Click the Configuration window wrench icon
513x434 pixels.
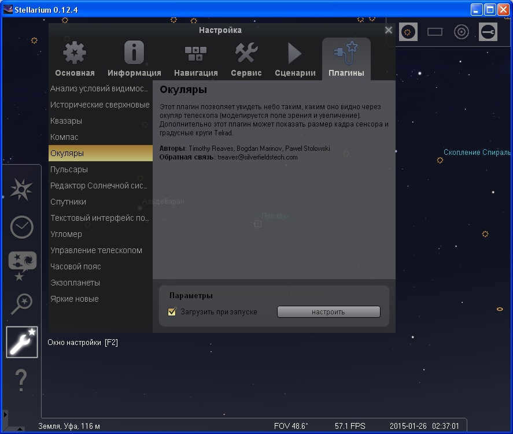coord(22,342)
